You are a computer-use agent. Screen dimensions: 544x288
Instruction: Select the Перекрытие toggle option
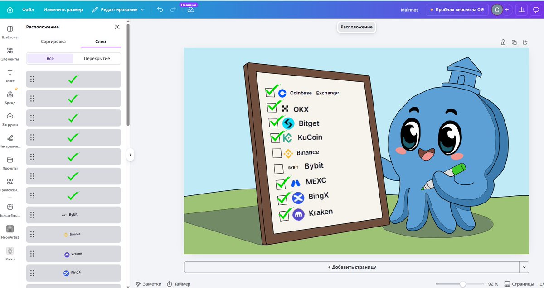tap(97, 58)
